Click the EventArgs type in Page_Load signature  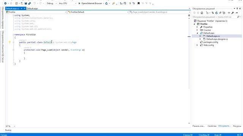click(x=76, y=50)
